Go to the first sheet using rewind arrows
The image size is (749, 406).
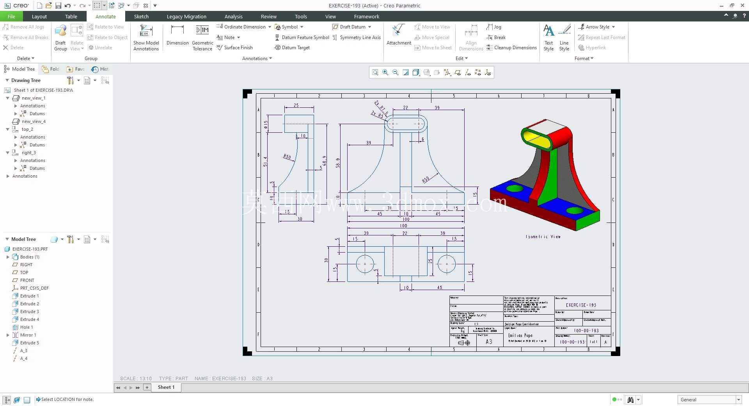118,387
